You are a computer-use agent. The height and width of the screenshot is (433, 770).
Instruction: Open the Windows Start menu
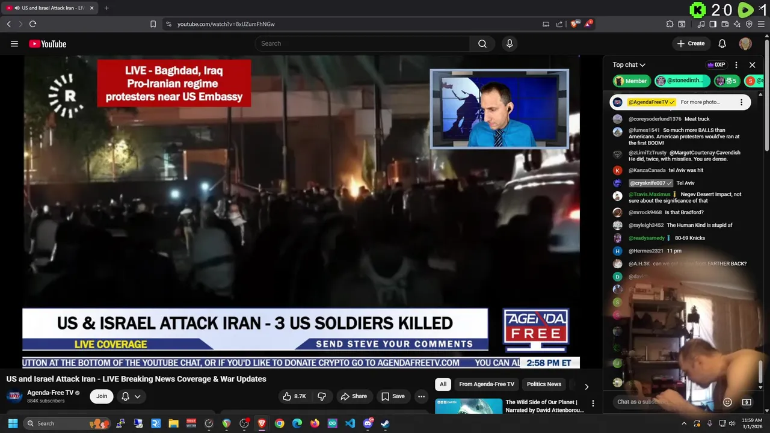pyautogui.click(x=13, y=423)
